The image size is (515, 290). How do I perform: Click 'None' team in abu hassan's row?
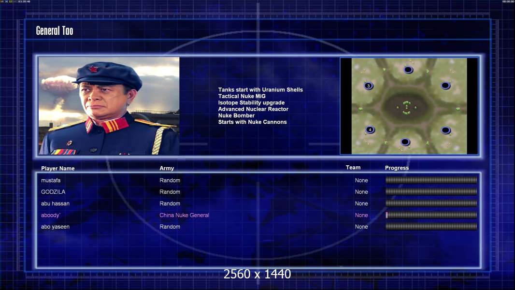(361, 203)
